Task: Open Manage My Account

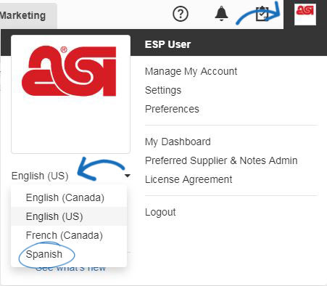Action: 191,71
